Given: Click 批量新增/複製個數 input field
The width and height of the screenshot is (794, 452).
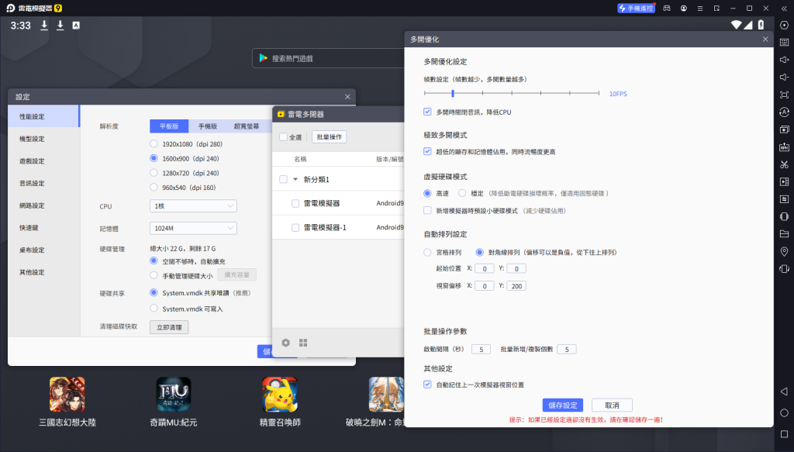Looking at the screenshot, I should point(567,349).
